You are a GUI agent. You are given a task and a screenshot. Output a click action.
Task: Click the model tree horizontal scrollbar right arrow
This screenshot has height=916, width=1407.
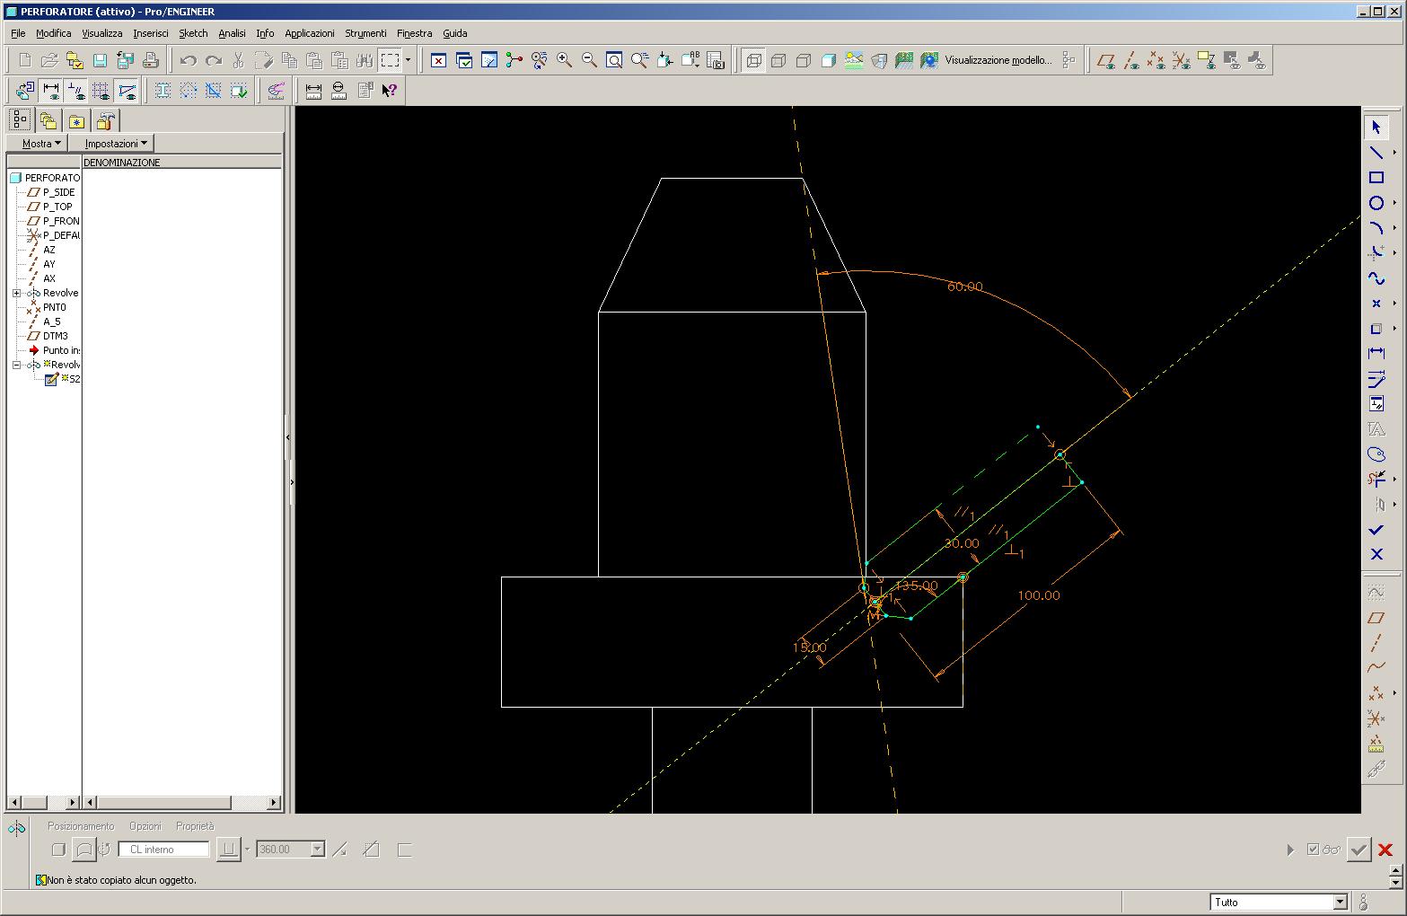click(74, 802)
